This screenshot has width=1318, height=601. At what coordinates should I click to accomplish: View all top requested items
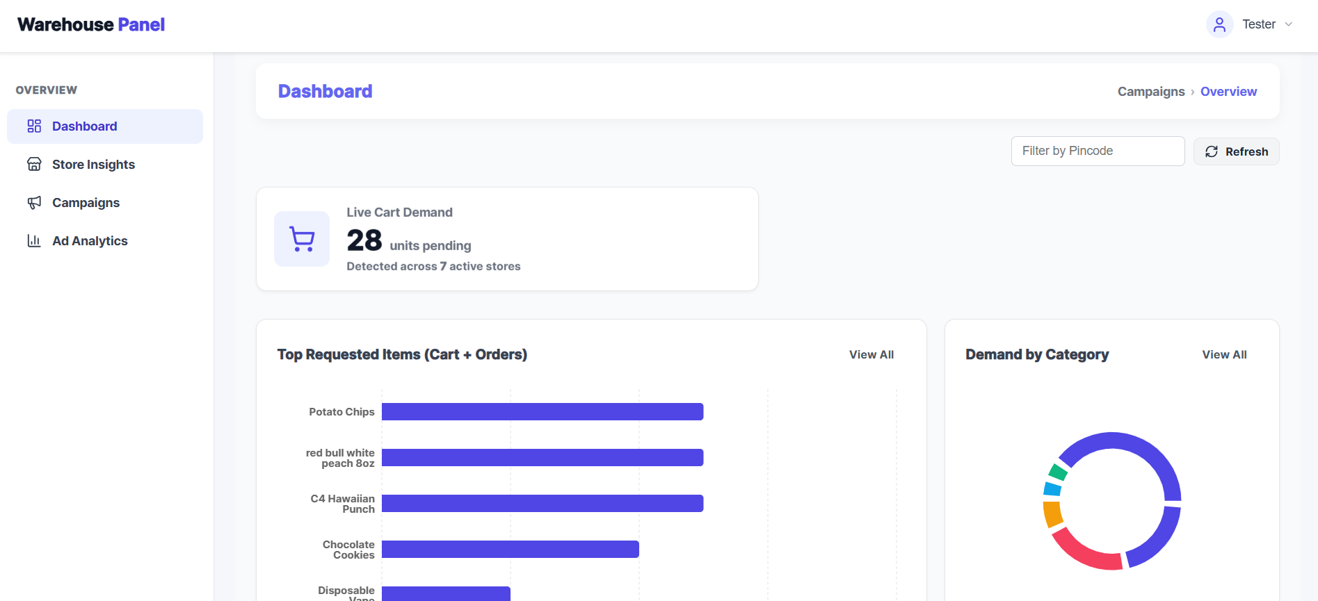(x=871, y=354)
